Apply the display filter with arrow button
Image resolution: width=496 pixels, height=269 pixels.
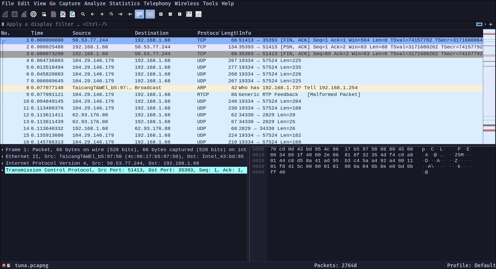[x=479, y=24]
